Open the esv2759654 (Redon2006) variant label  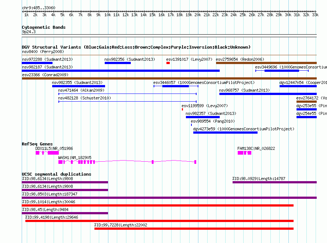(x=240, y=59)
